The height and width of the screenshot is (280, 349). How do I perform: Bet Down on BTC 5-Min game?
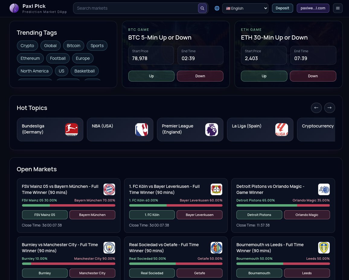pos(200,76)
